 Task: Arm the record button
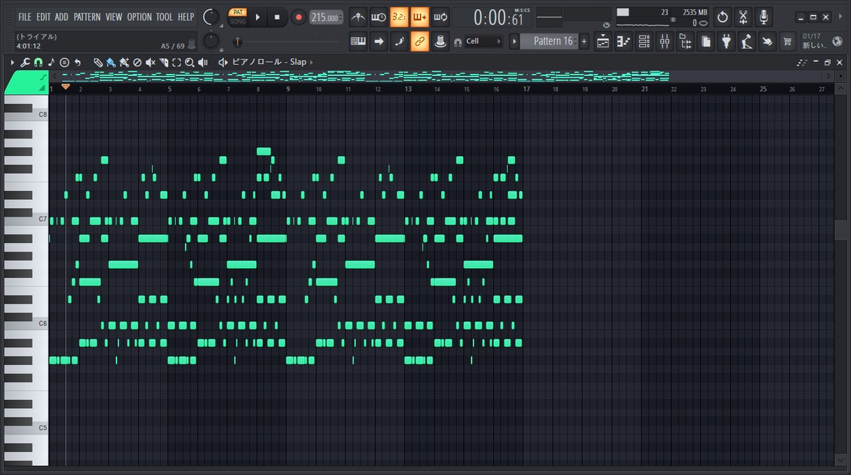coord(299,17)
